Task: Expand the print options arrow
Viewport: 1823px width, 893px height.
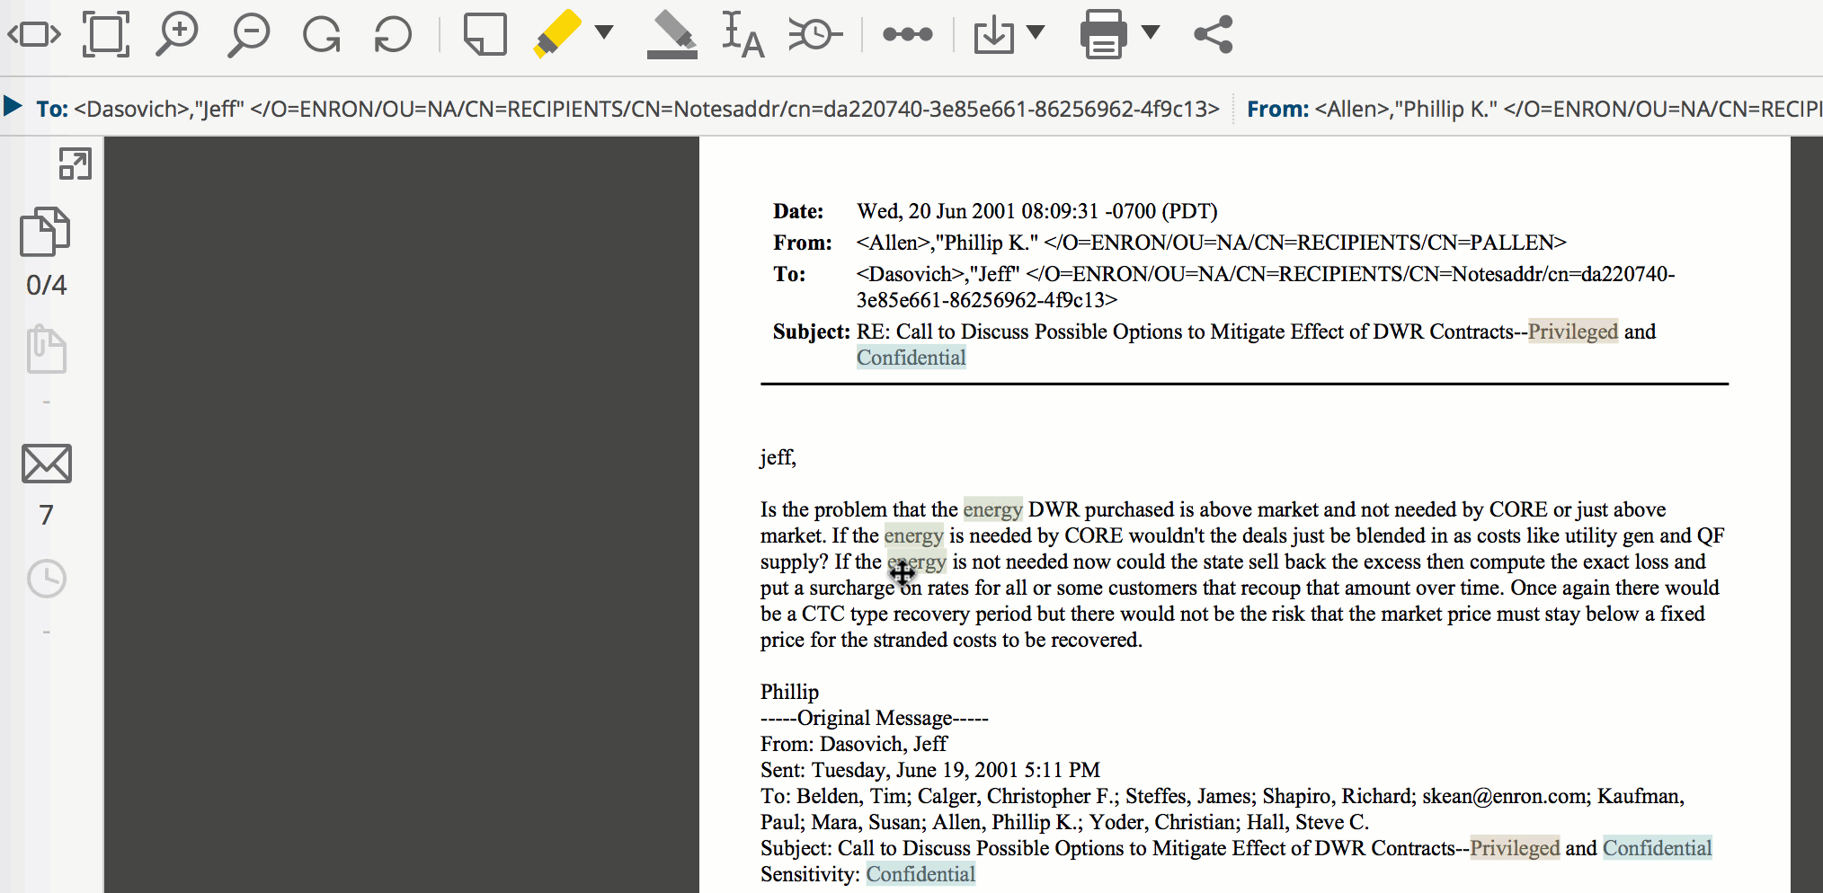Action: pos(1151,32)
